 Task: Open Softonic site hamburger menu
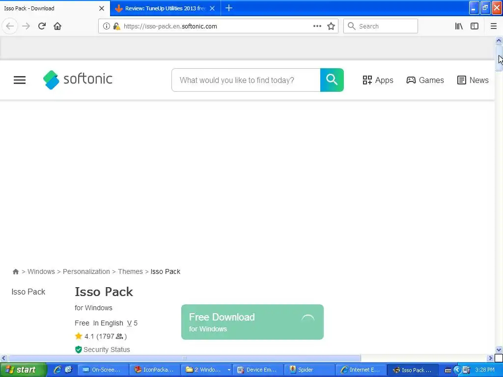click(x=20, y=80)
